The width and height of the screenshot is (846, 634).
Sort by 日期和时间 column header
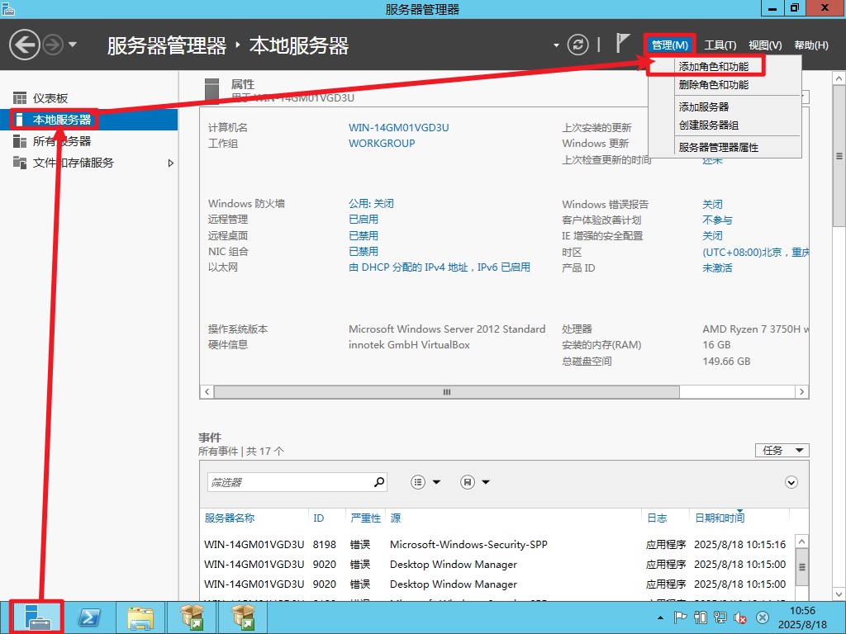720,518
